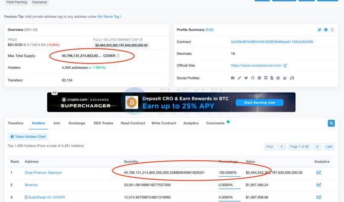Open the GitHub social profile icon
The width and height of the screenshot is (344, 202).
253,78
